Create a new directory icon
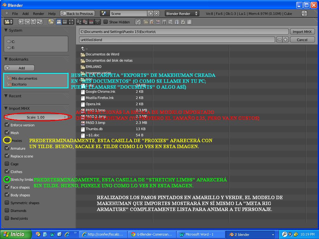Viewport: 319px width, 239px height. (x=51, y=22)
